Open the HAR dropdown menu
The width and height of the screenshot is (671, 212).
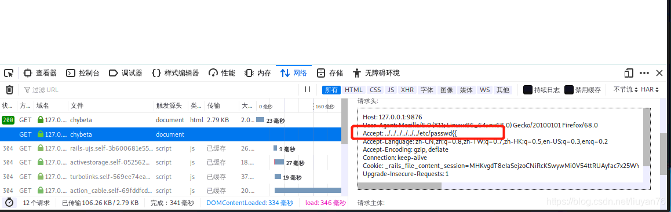click(x=651, y=90)
